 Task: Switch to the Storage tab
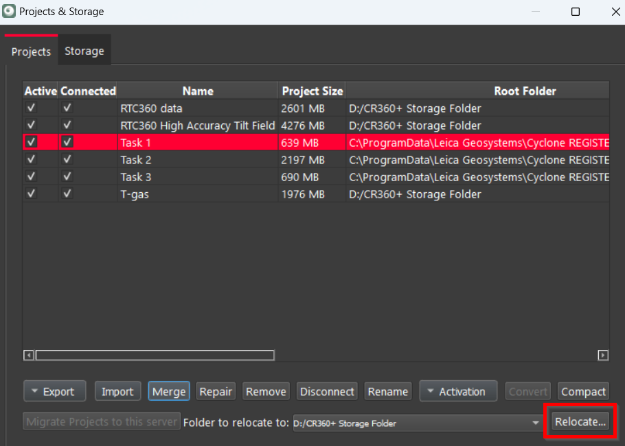(x=84, y=51)
